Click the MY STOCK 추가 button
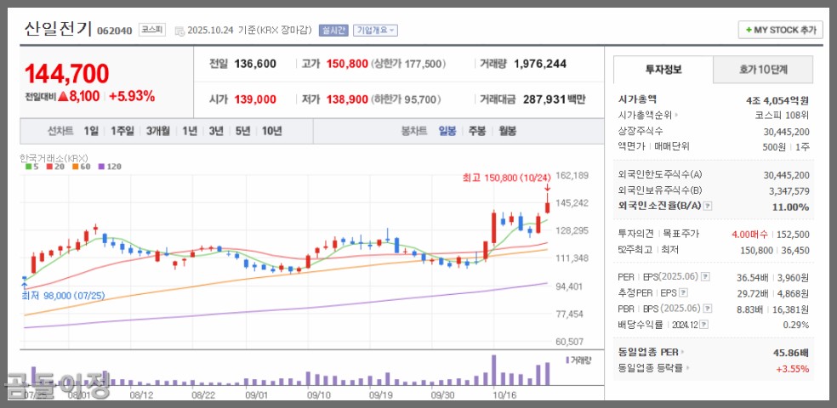The height and width of the screenshot is (408, 837). (780, 30)
